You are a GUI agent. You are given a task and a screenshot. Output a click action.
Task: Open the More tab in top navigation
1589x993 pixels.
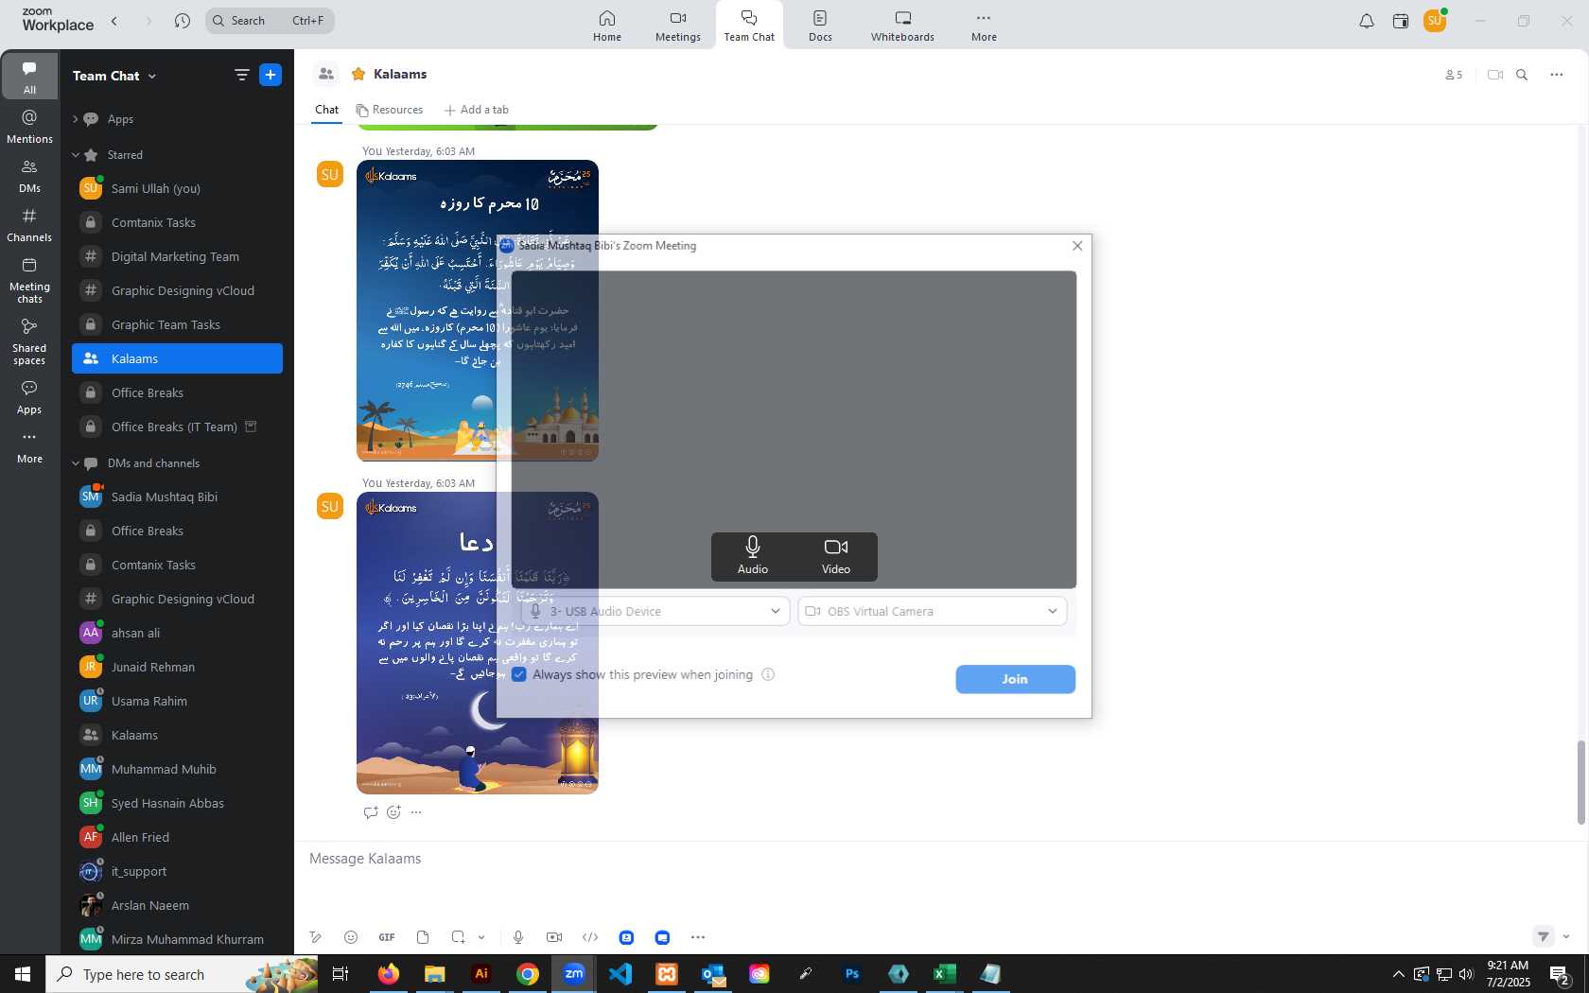pos(984,26)
